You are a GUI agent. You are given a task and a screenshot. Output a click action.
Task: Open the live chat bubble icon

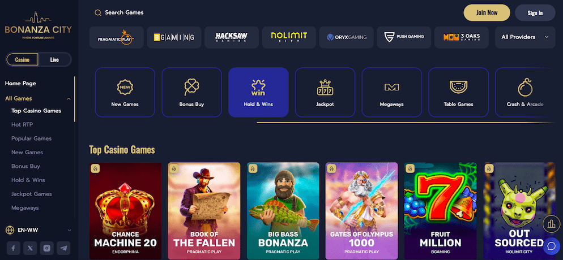pos(551,246)
